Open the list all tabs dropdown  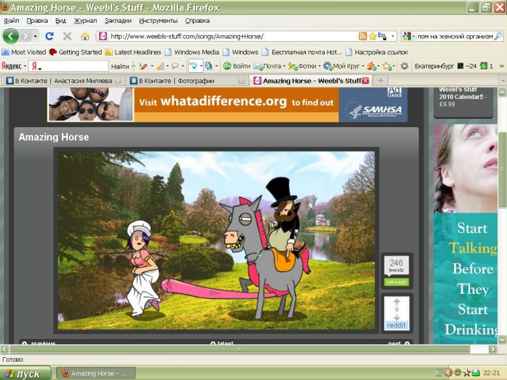pos(503,81)
